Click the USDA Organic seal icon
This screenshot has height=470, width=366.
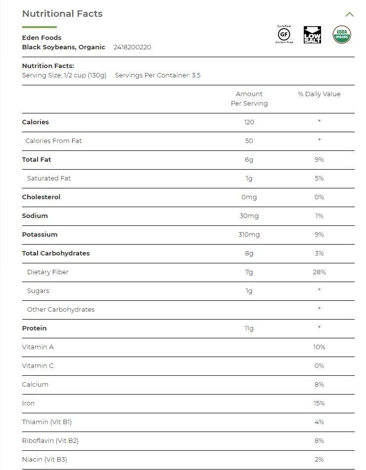click(x=342, y=35)
